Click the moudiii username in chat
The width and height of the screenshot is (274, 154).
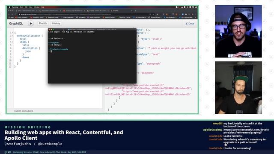(217, 124)
